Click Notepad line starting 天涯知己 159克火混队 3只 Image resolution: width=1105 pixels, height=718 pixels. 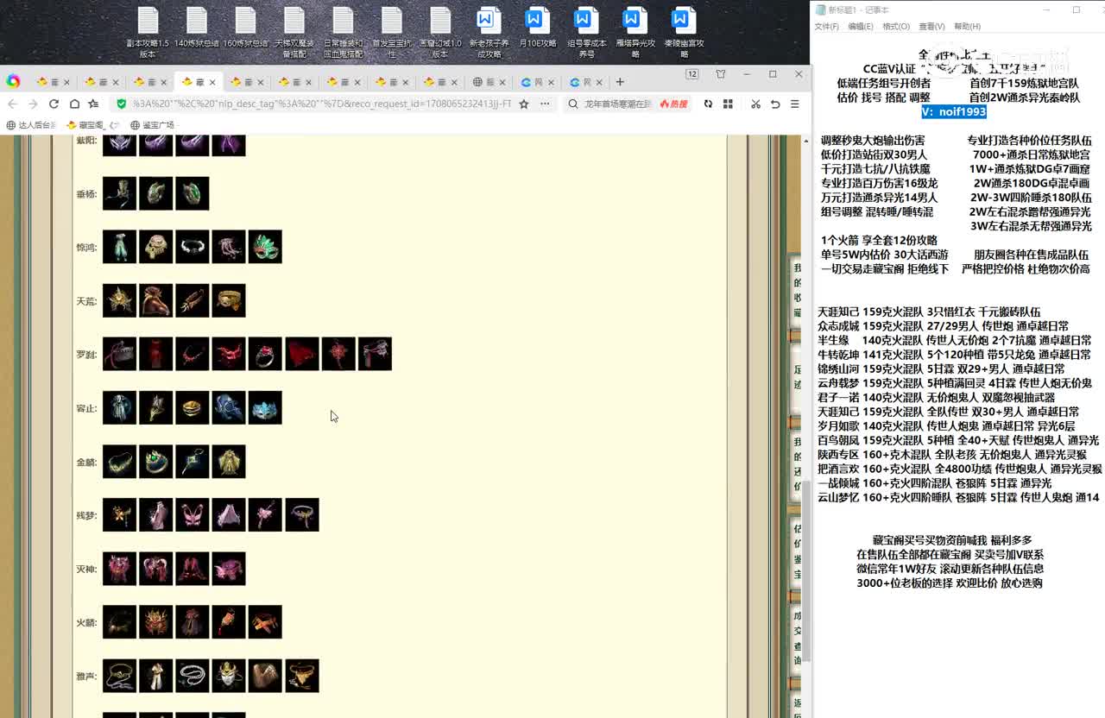(x=929, y=312)
